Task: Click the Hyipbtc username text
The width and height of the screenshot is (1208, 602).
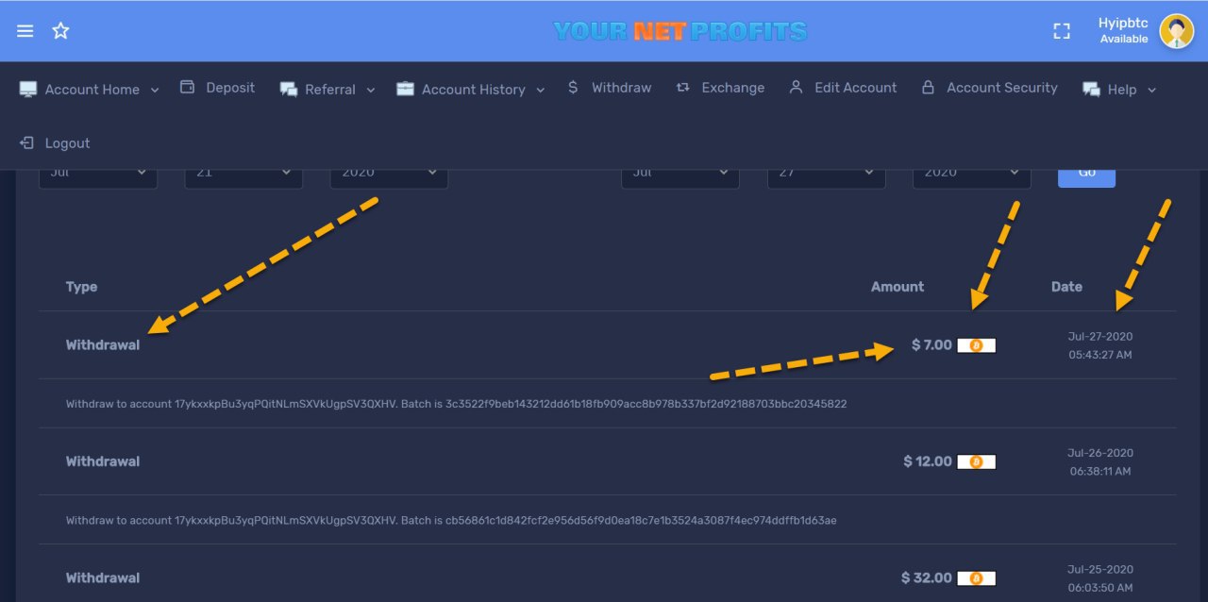Action: (x=1123, y=24)
